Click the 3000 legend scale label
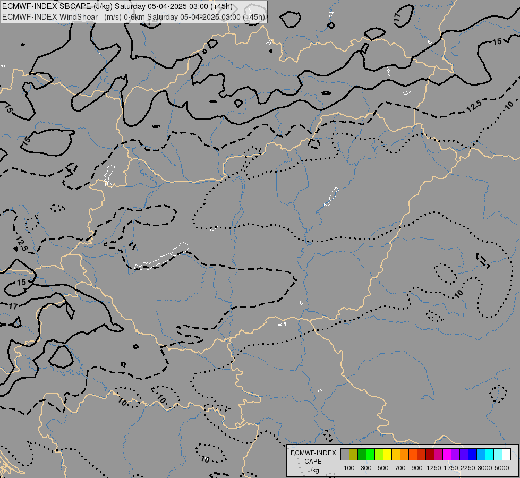The height and width of the screenshot is (478, 520). (485, 468)
